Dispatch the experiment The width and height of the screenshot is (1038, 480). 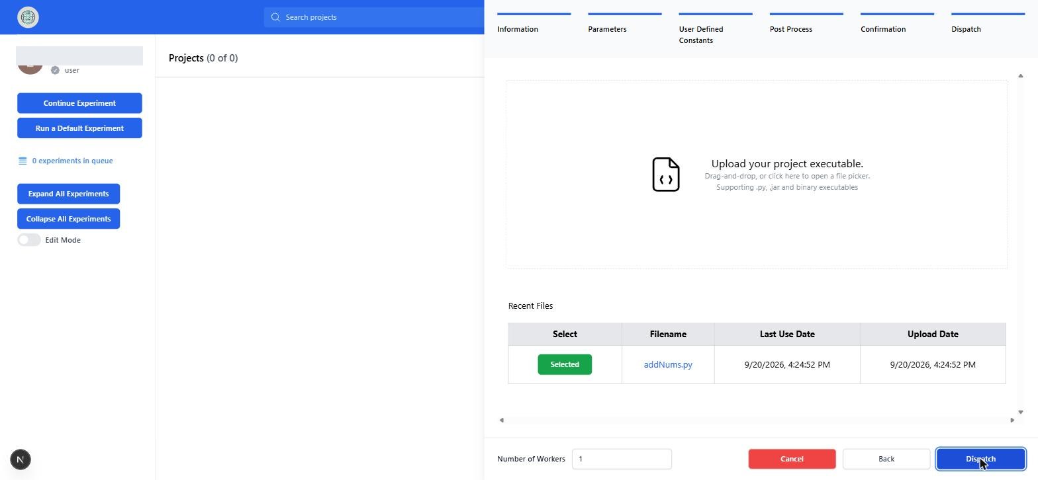pos(980,459)
